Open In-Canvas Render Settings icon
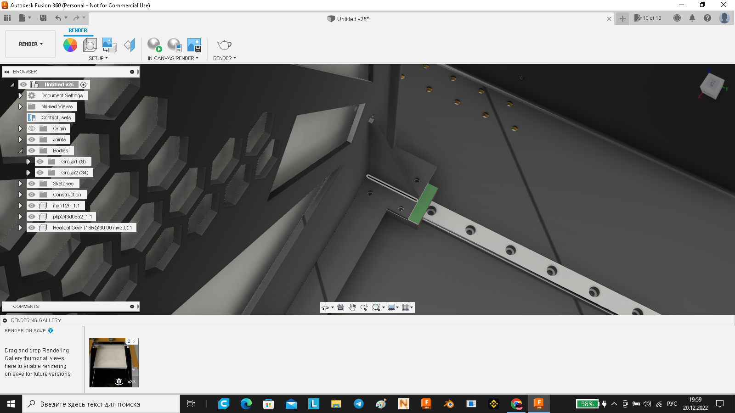735x413 pixels. (175, 45)
